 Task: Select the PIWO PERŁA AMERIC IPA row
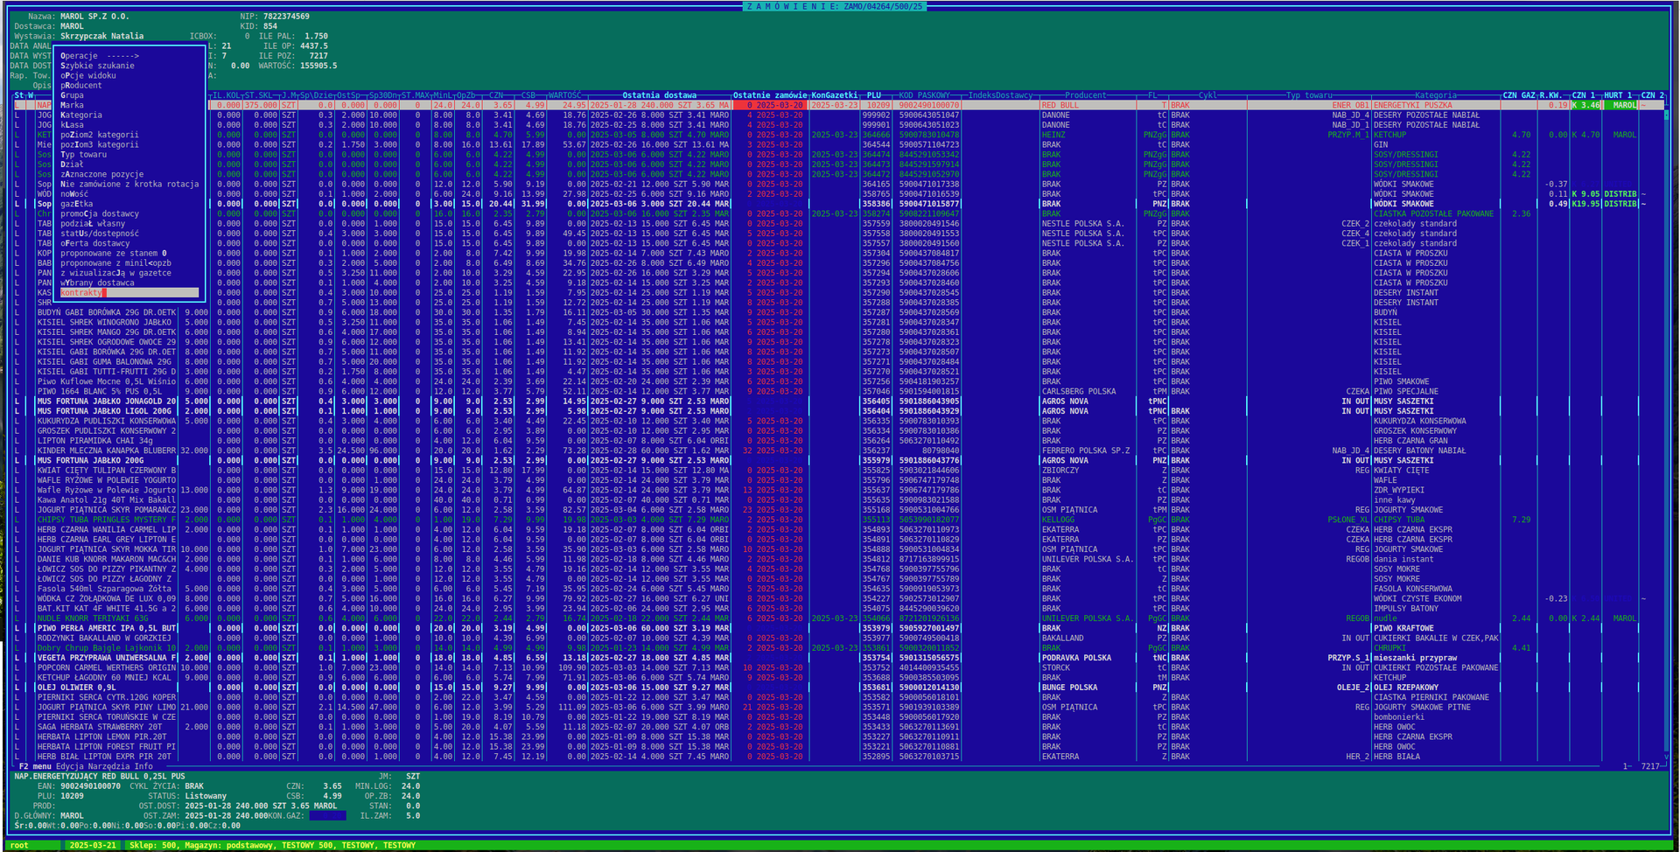tap(106, 628)
